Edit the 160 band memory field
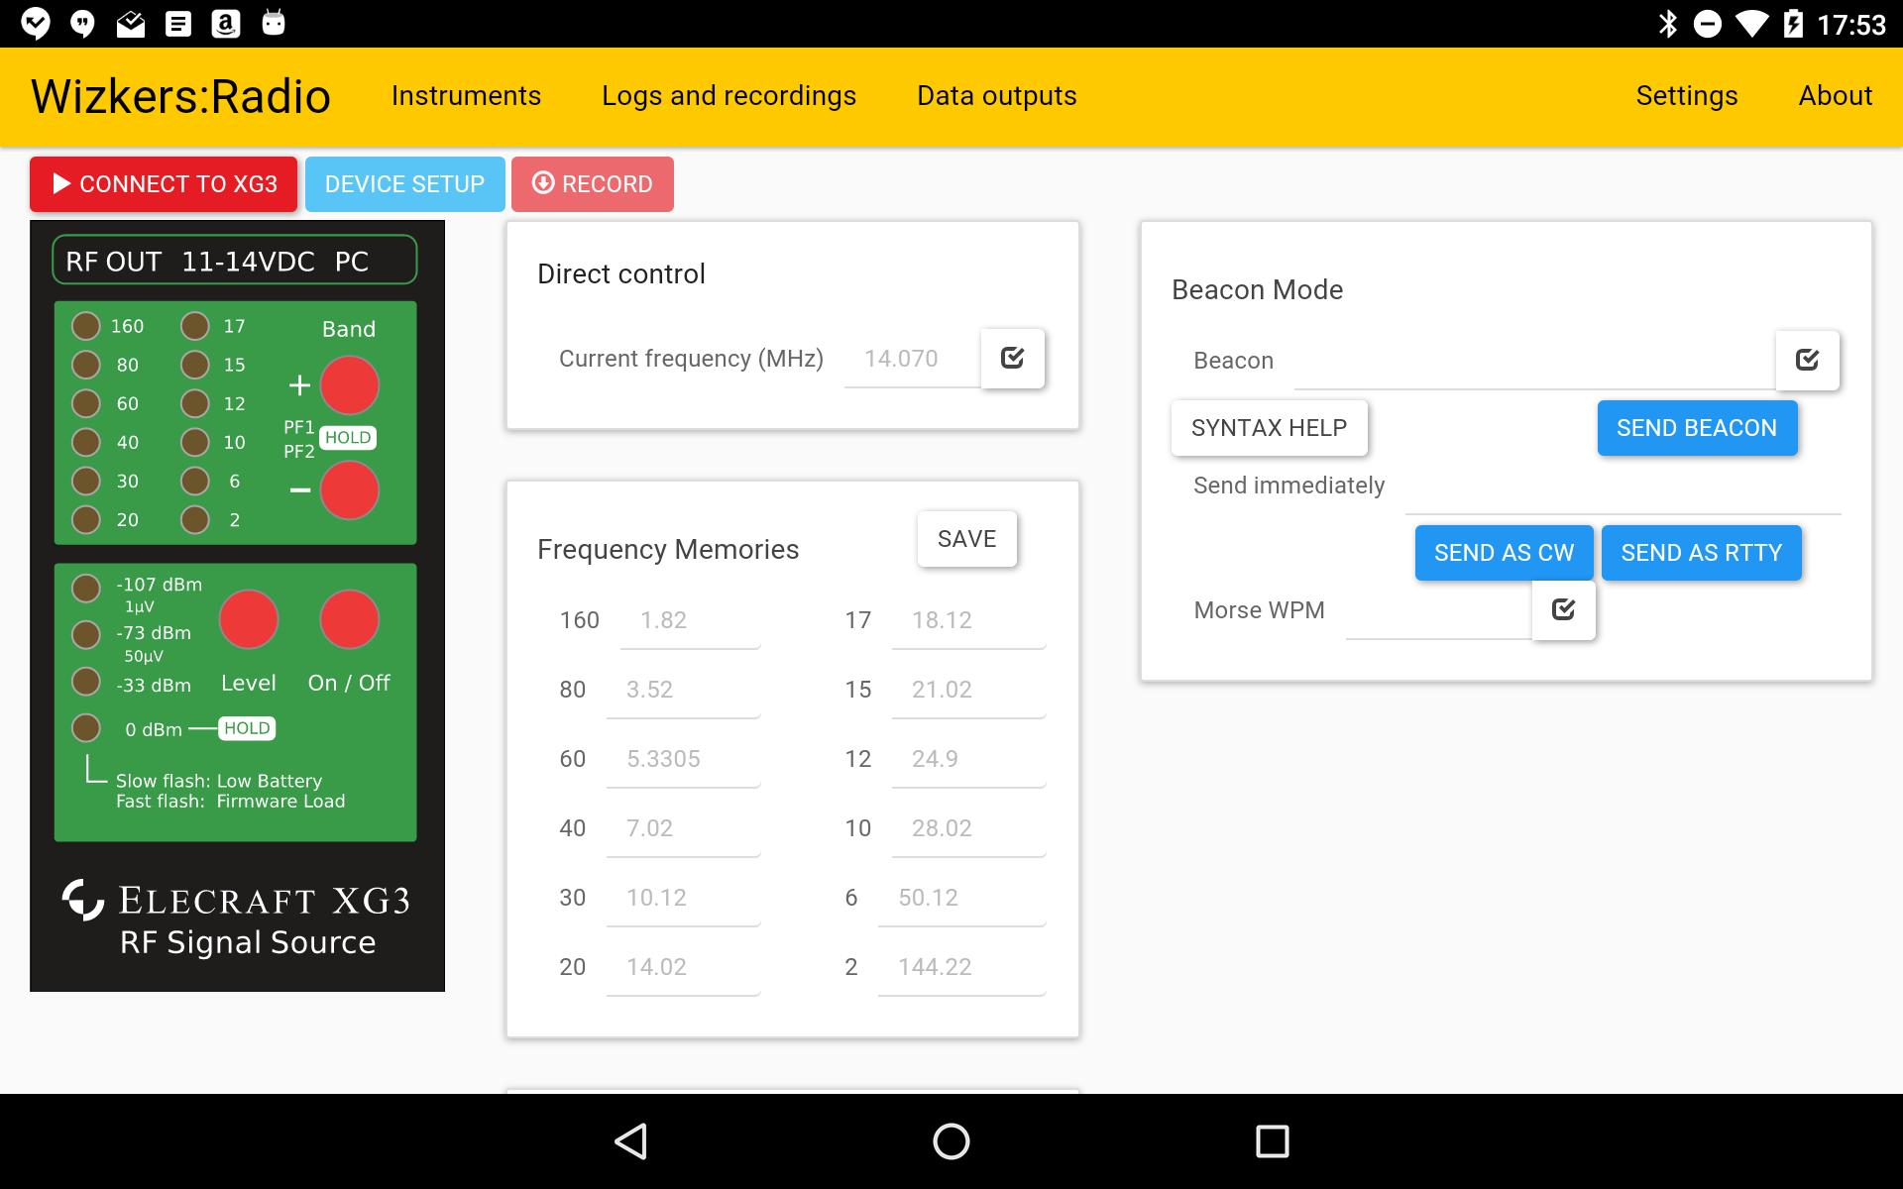 point(690,620)
